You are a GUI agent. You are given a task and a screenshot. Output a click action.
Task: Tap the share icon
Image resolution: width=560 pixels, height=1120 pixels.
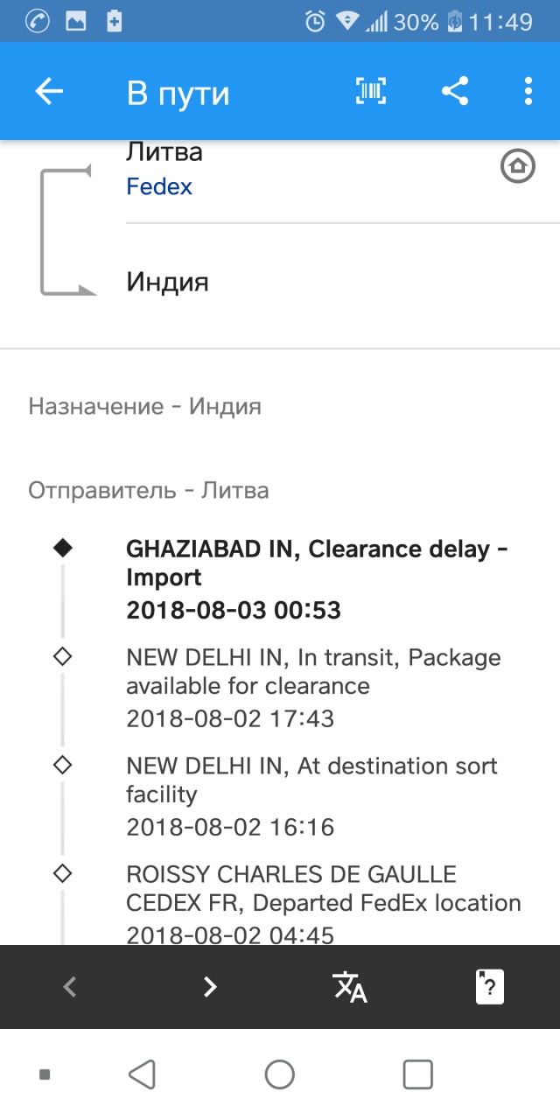coord(454,92)
